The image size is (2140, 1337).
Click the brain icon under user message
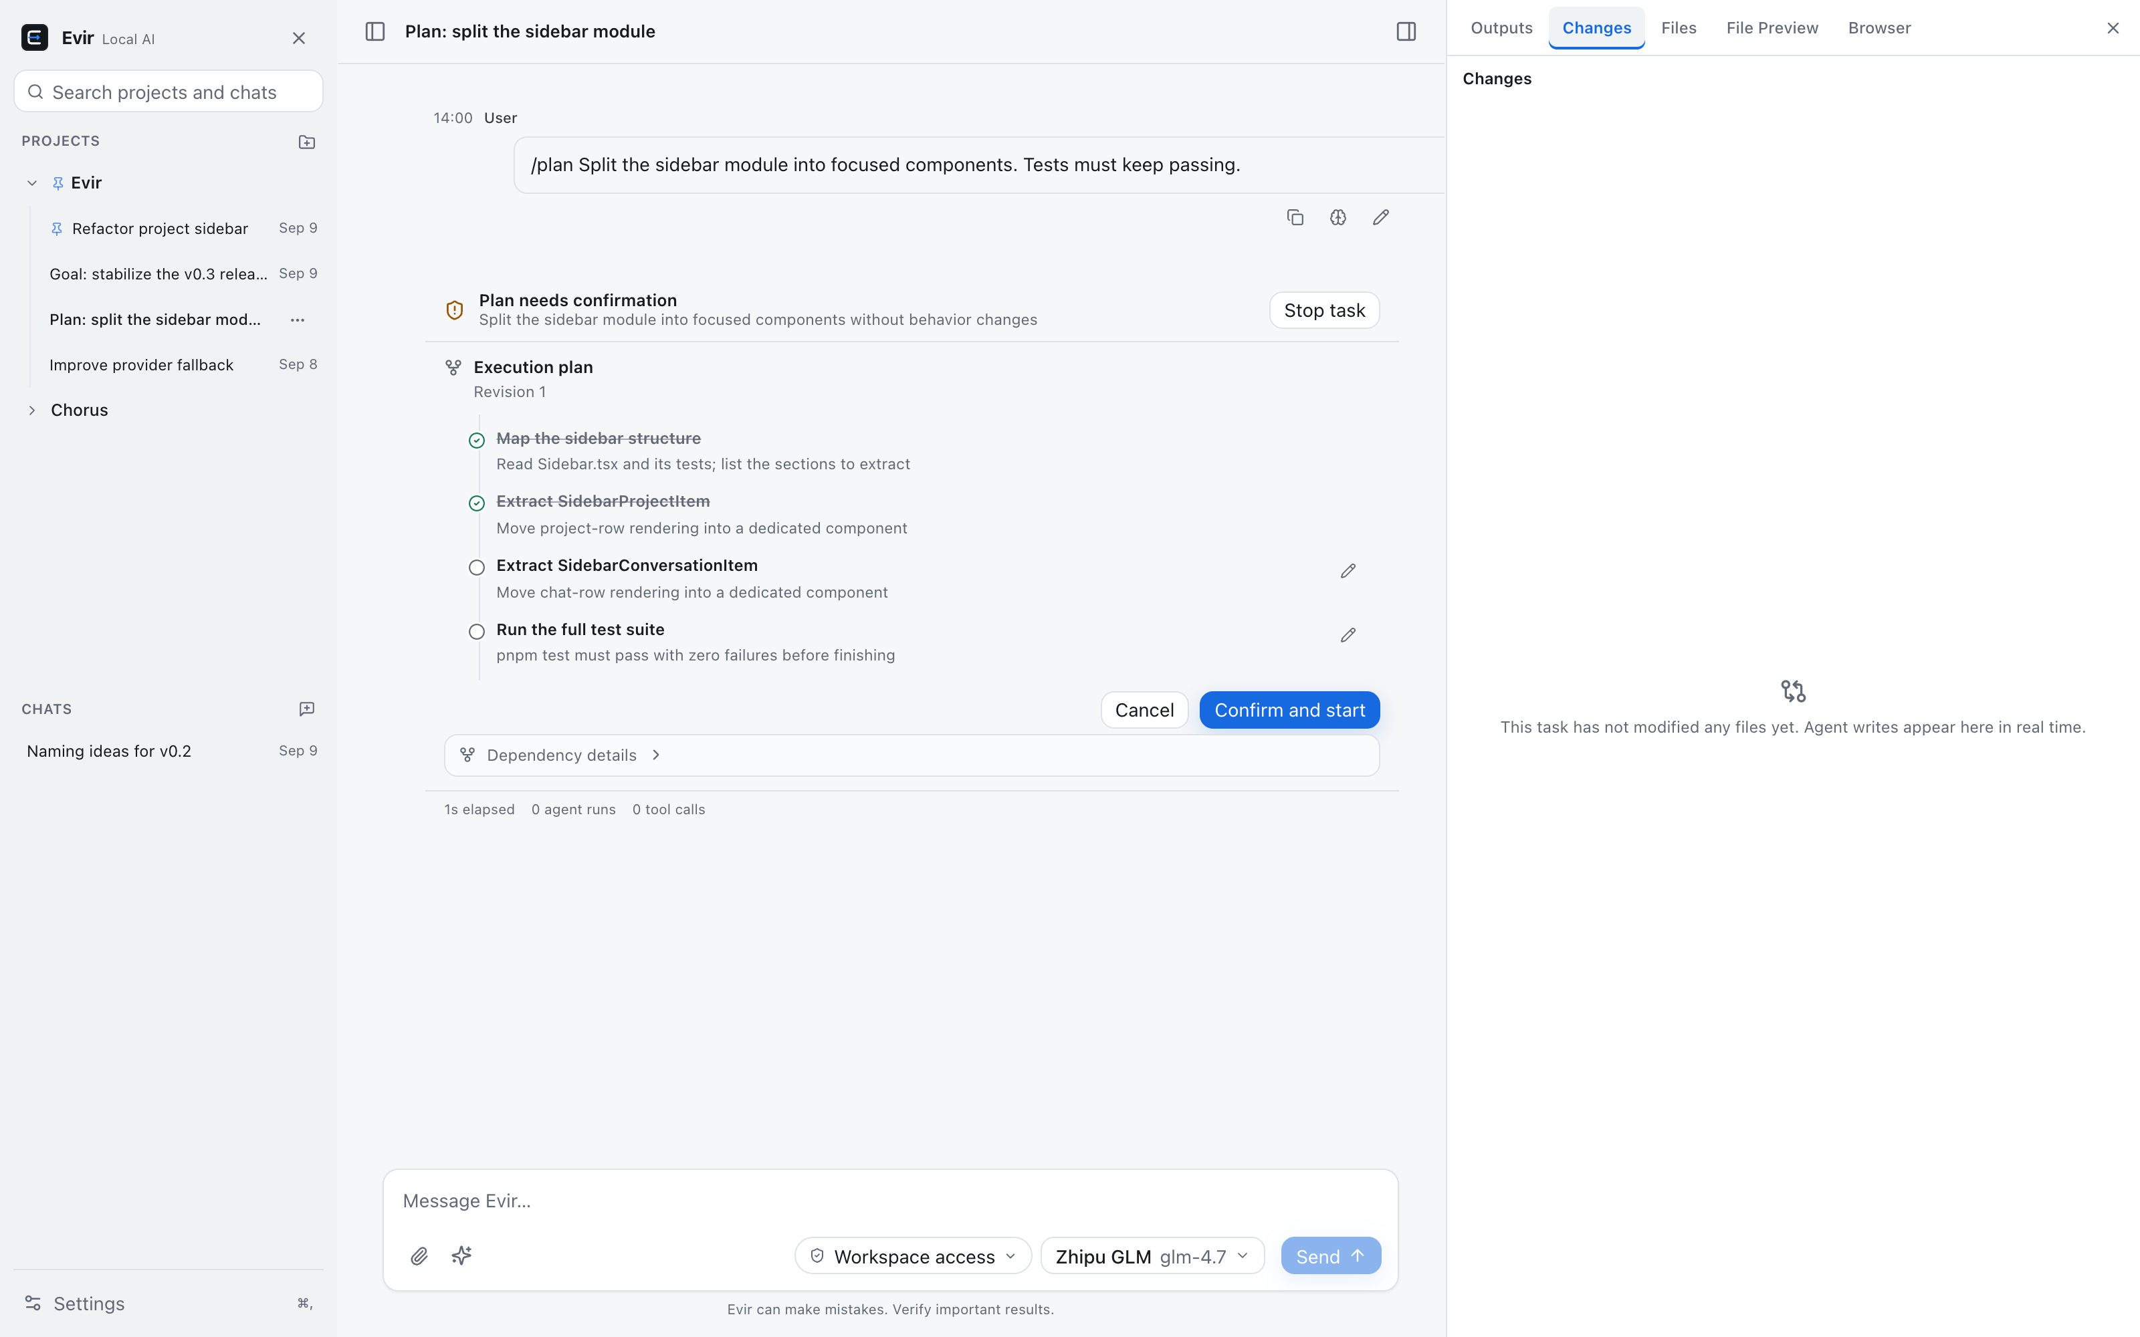point(1338,217)
